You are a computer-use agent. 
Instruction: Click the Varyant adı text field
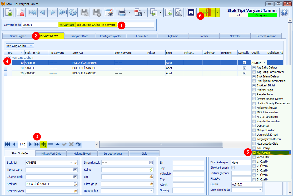coord(115,25)
